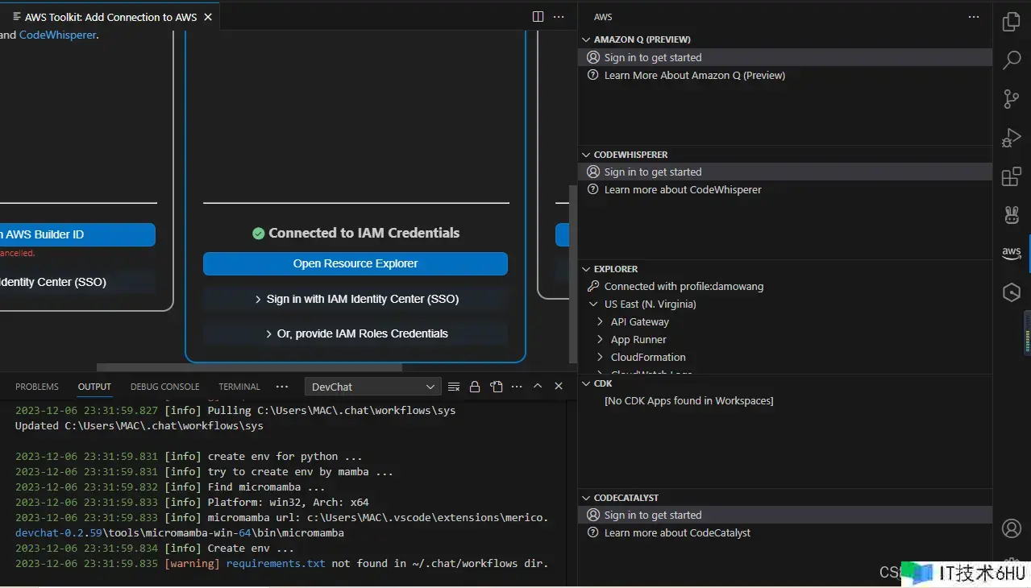Click Sign in to get started under Amazon Q
1031x588 pixels.
coord(653,57)
